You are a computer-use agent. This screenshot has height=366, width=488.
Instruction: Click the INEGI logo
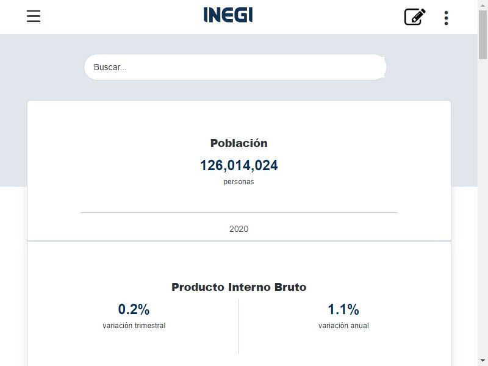coord(228,15)
